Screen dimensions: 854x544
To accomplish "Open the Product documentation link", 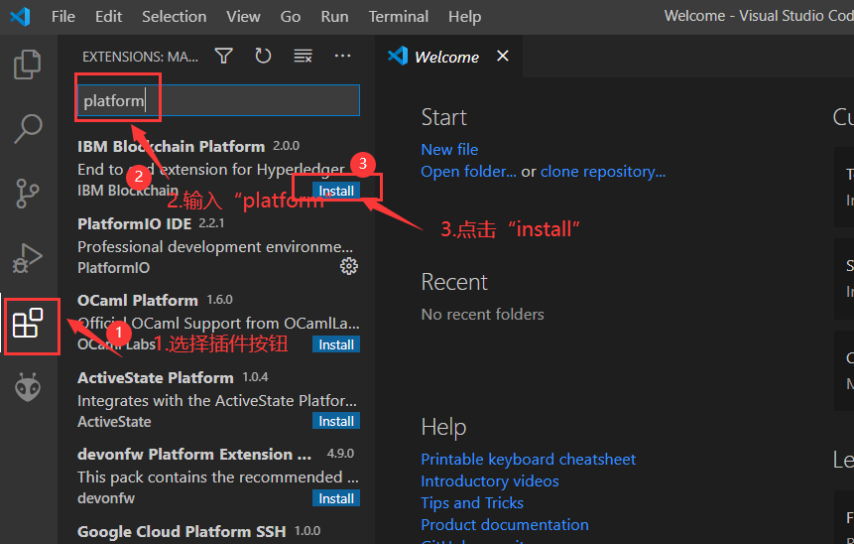I will 504,524.
